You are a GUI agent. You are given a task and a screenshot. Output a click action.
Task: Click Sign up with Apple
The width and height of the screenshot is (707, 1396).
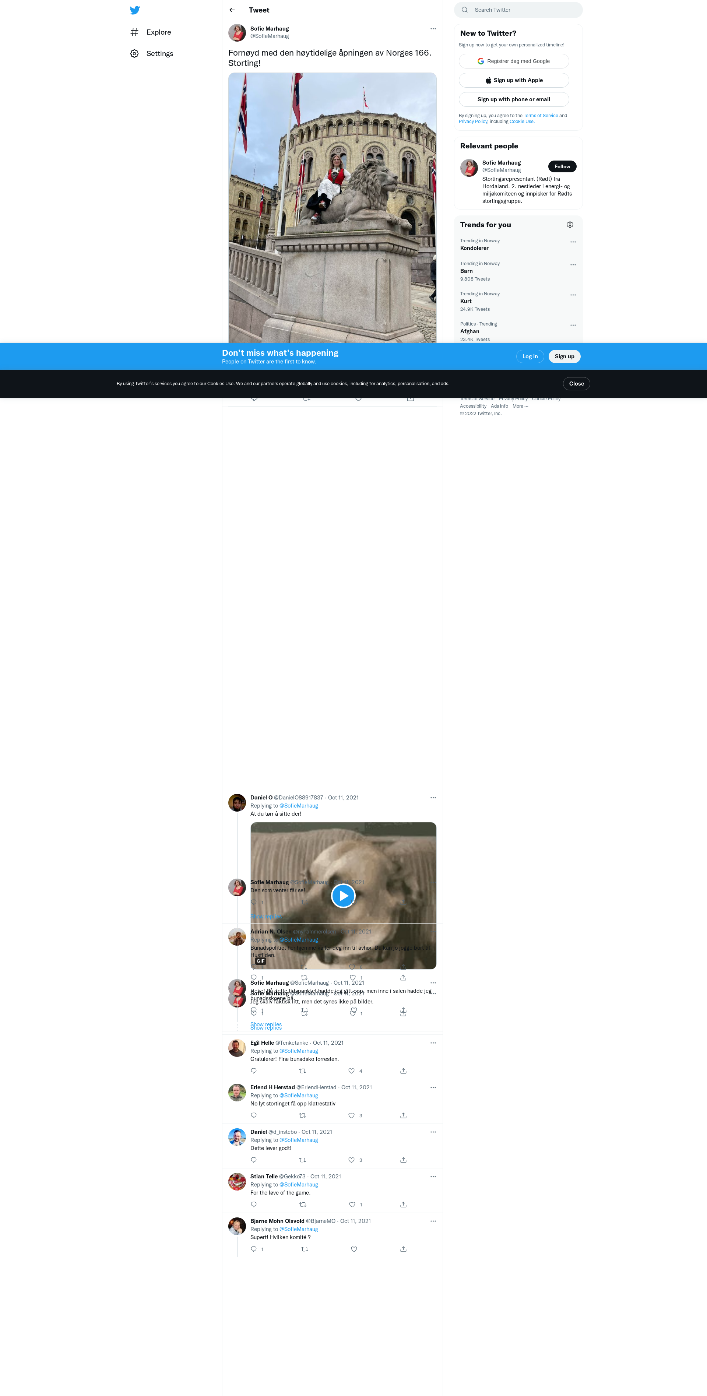coord(514,80)
